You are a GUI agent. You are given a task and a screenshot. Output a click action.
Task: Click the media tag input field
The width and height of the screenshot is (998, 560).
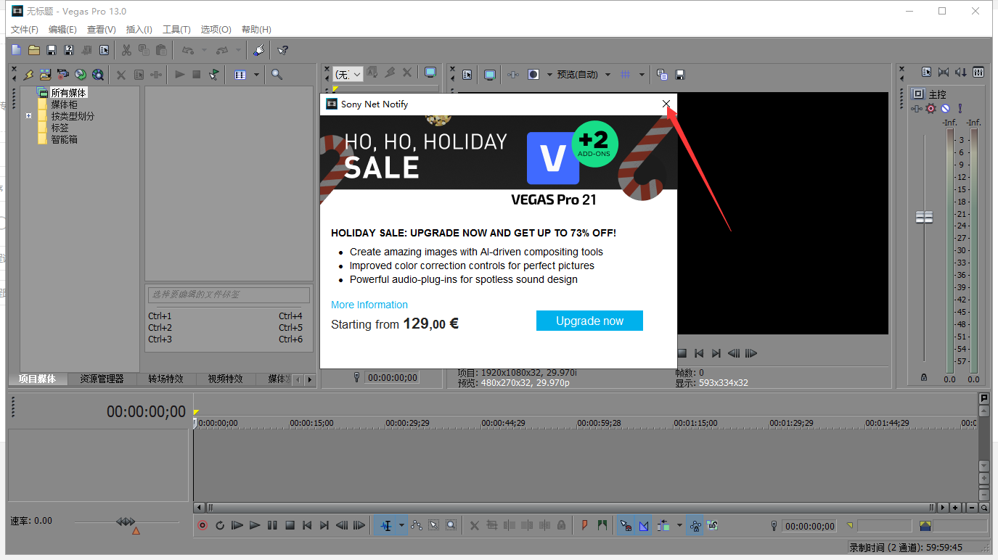(229, 295)
